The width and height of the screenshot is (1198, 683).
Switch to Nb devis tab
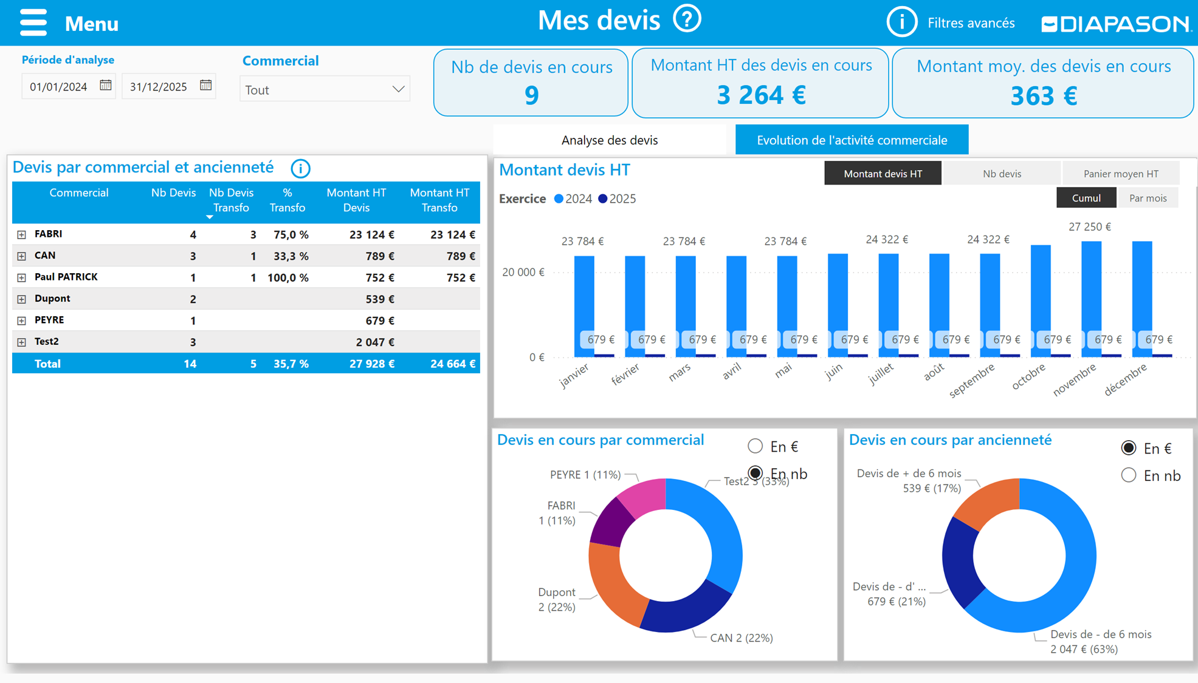pyautogui.click(x=1001, y=174)
